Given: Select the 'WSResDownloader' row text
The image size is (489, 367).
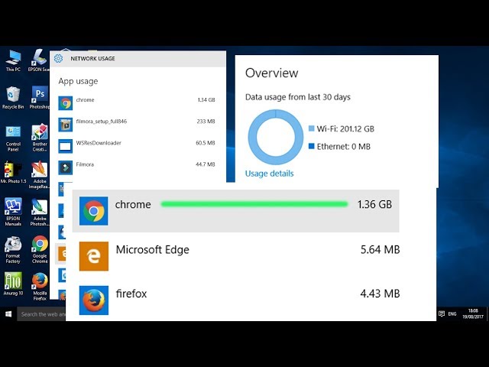Looking at the screenshot, I should point(99,143).
